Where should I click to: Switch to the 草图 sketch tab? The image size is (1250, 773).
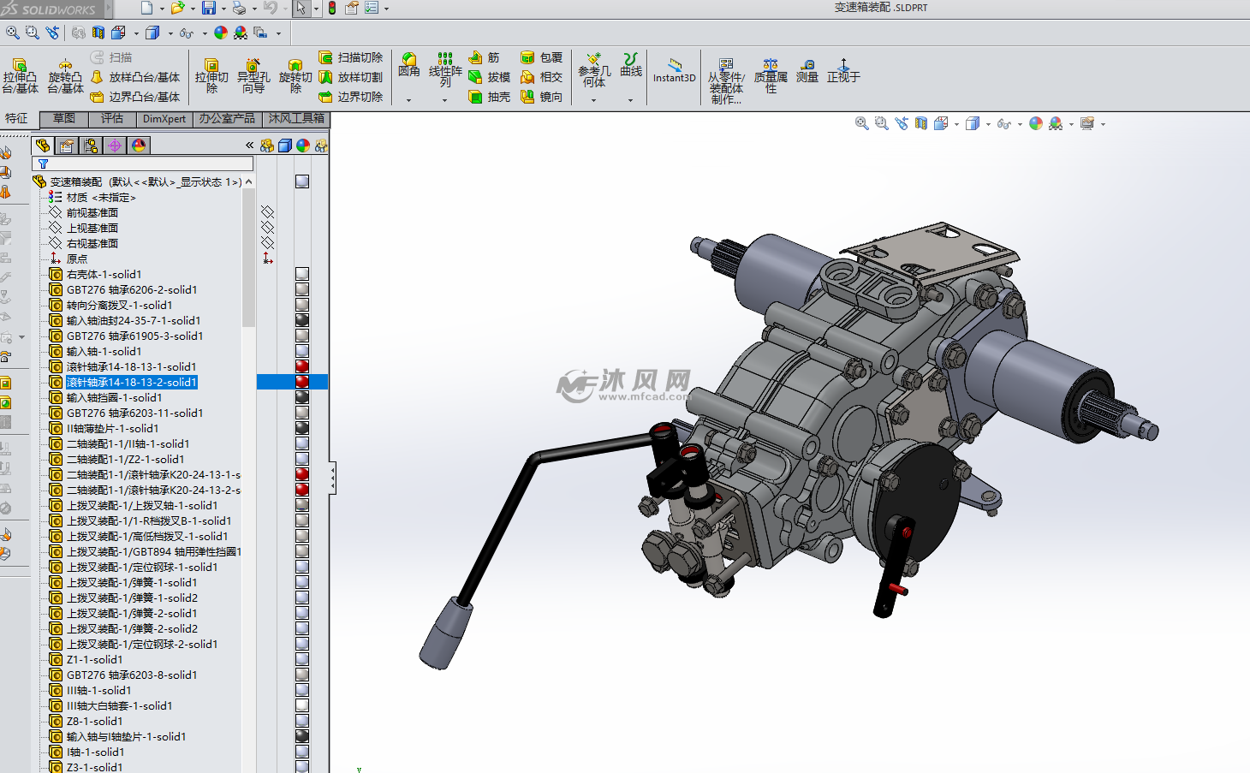64,119
